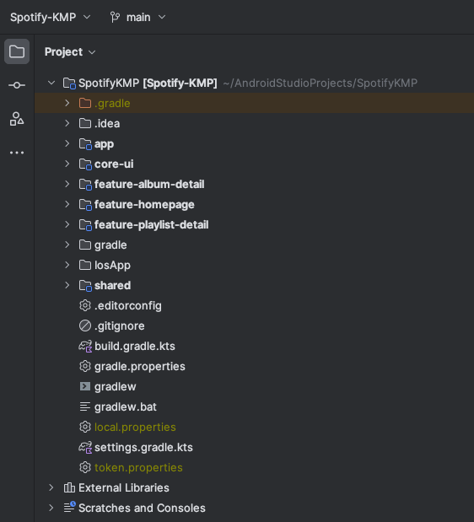Select the SpotifyKMP [Spotify-KMP] root label
474x522 pixels.
tap(148, 83)
